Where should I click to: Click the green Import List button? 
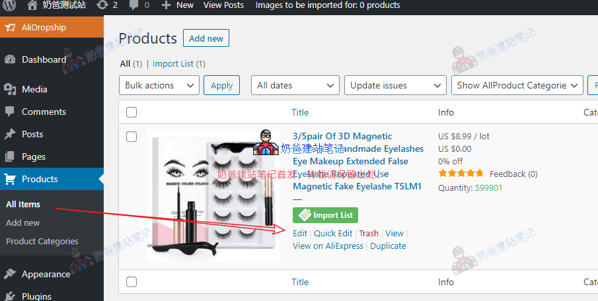tap(325, 215)
